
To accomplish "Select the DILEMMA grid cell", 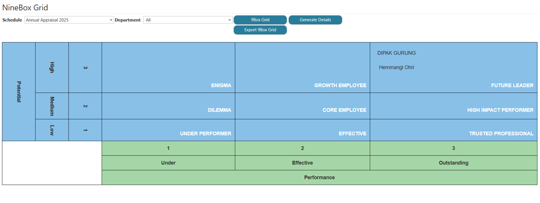I will (168, 106).
